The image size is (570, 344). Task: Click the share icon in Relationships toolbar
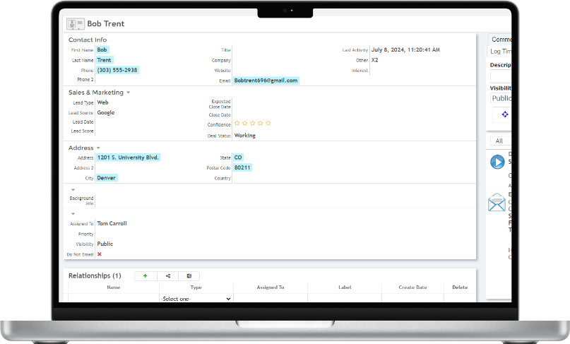click(167, 275)
